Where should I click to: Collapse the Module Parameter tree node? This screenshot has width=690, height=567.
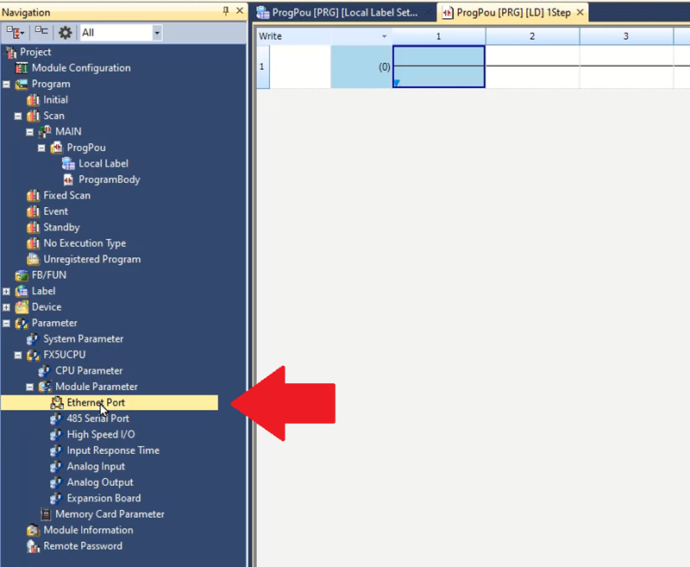(29, 387)
